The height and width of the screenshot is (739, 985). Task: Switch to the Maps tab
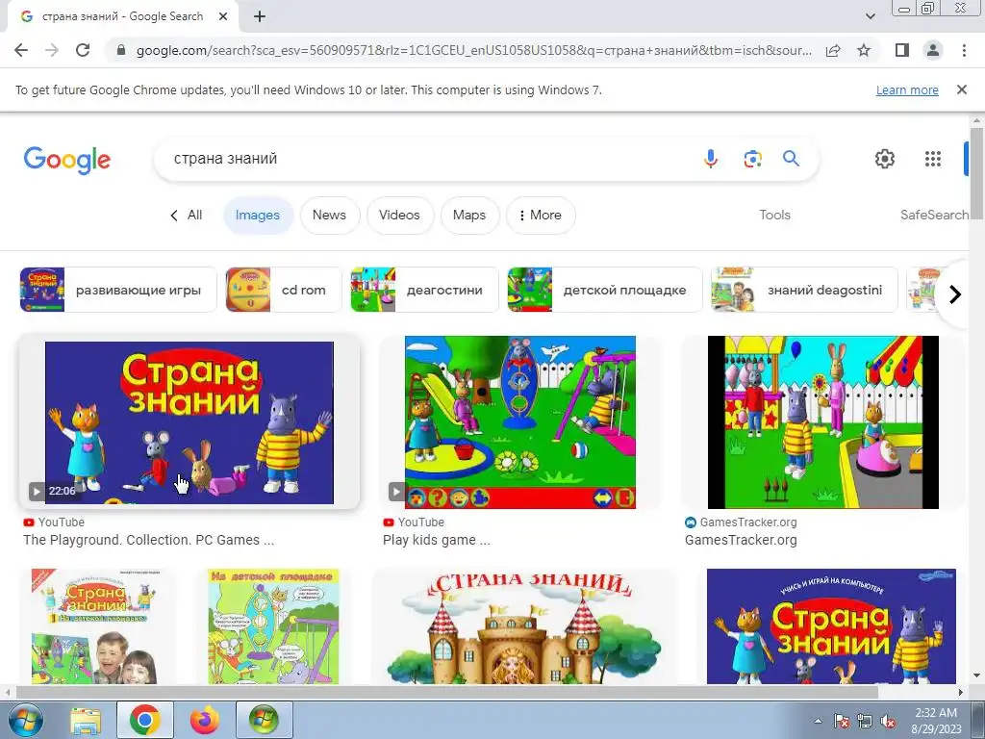[x=469, y=215]
